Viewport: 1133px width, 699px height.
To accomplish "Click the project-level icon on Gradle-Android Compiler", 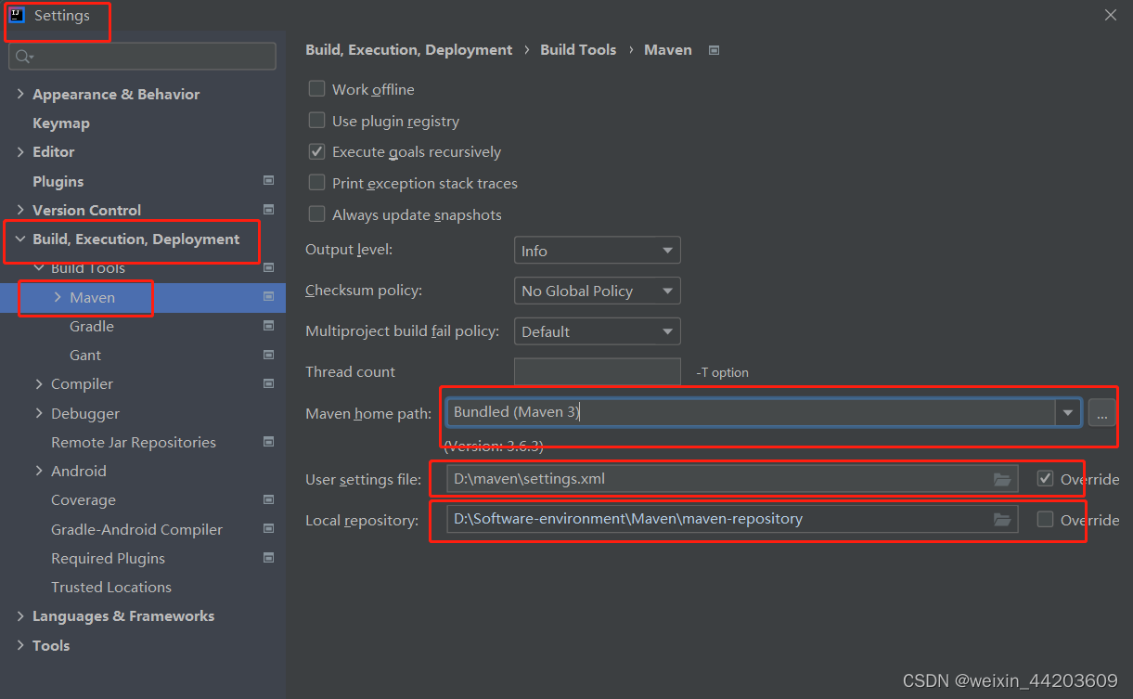I will (268, 529).
